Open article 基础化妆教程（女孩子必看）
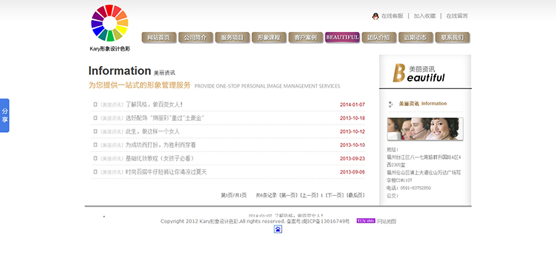 pyautogui.click(x=160, y=158)
